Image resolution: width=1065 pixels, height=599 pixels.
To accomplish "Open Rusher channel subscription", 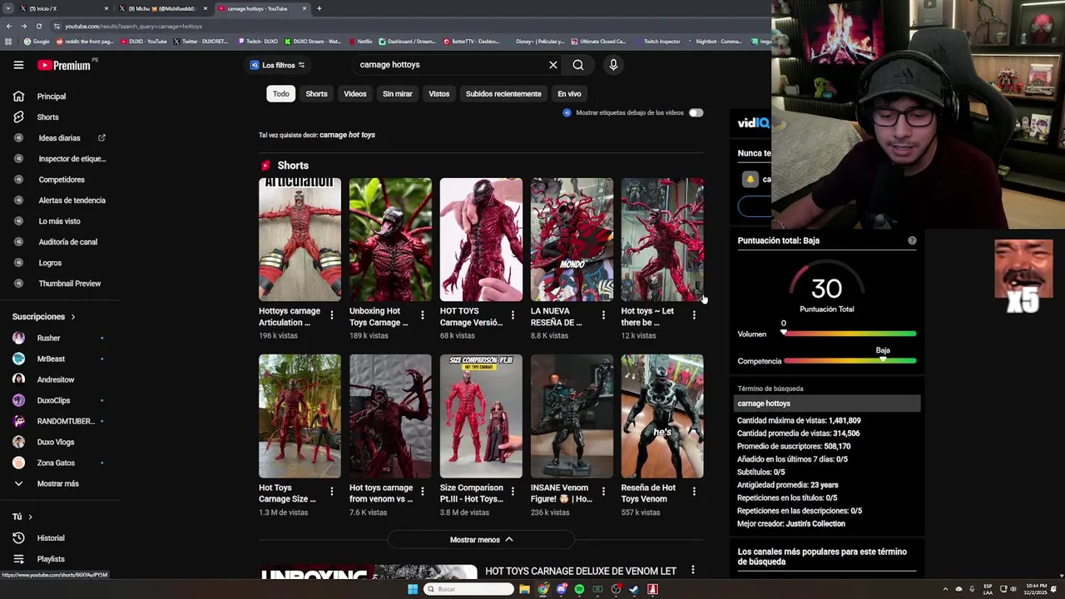I will click(x=48, y=339).
